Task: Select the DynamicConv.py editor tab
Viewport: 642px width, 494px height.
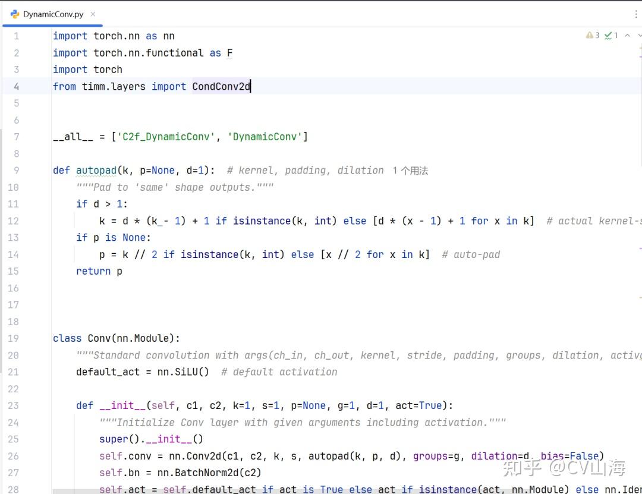Action: 53,14
